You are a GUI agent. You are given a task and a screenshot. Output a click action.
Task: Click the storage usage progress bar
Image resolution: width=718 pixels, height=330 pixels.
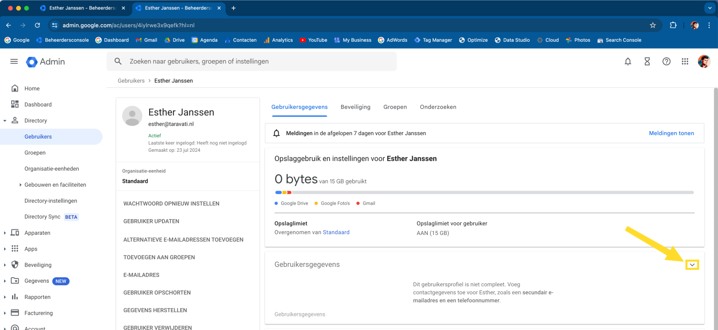[484, 193]
